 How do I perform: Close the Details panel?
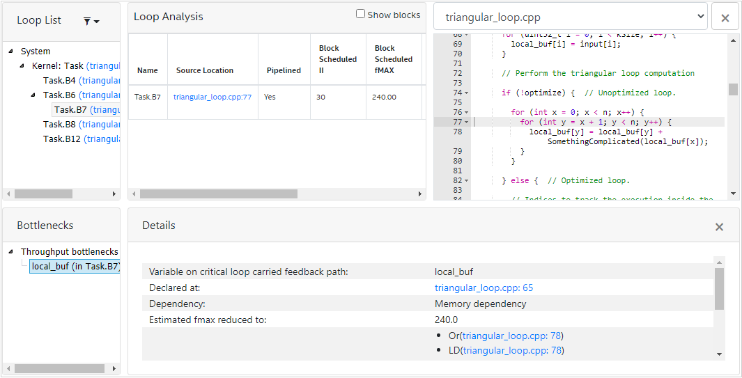pyautogui.click(x=719, y=227)
